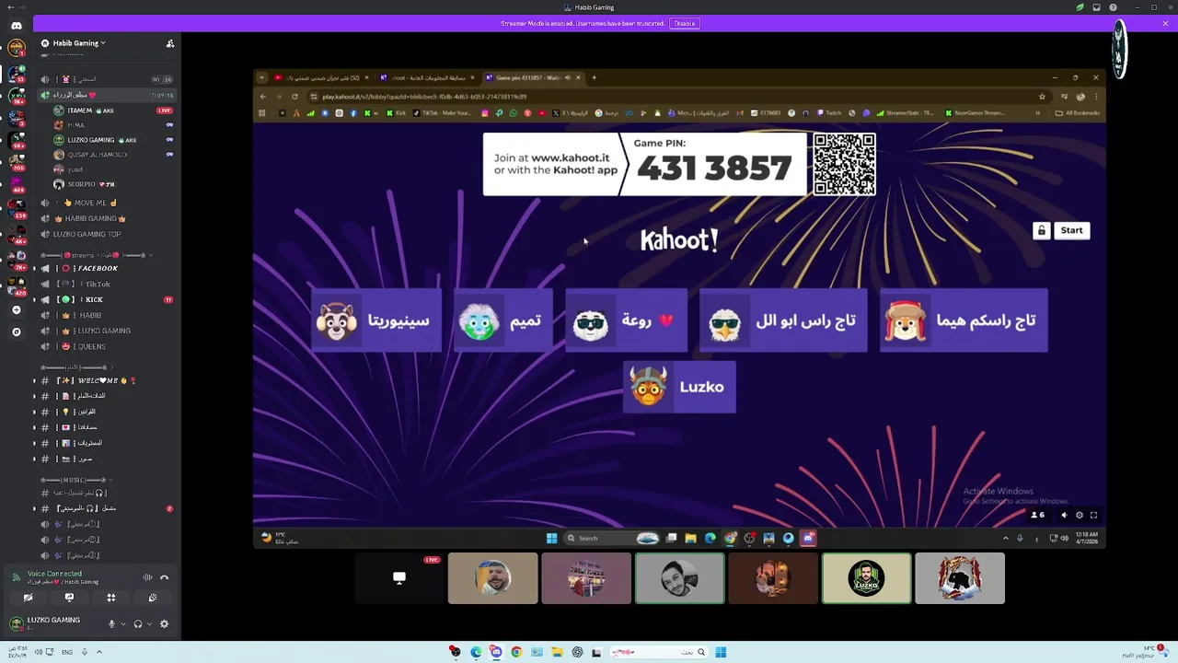Enter Kahoot fullscreen mode
The width and height of the screenshot is (1178, 663).
point(1093,516)
